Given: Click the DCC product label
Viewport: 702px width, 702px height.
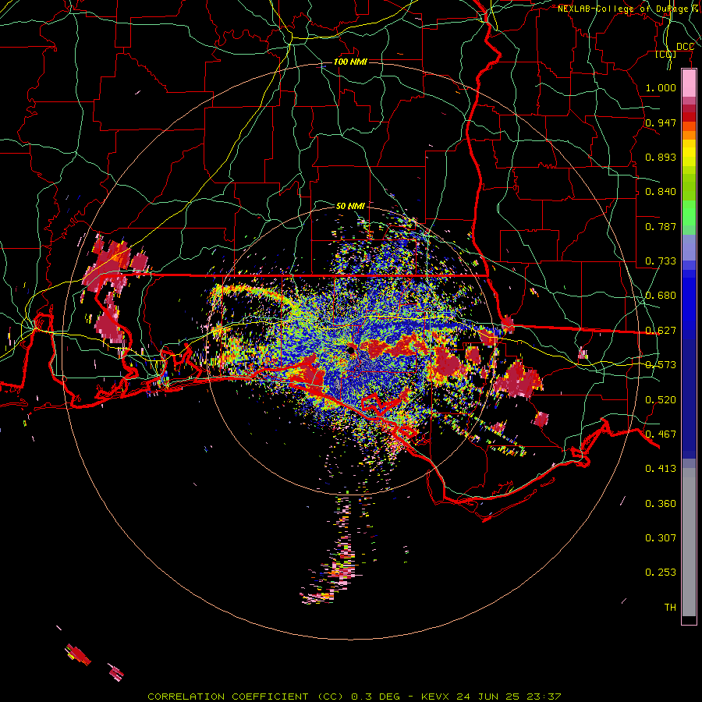Looking at the screenshot, I should point(685,47).
